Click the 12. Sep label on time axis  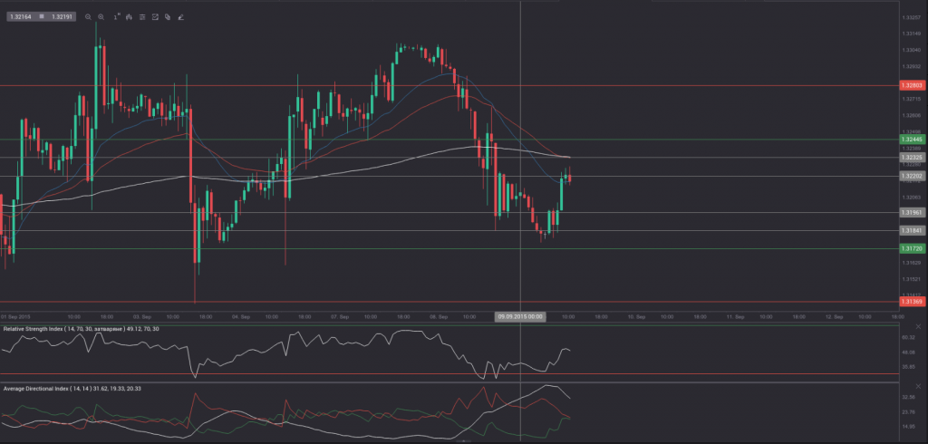coord(834,317)
